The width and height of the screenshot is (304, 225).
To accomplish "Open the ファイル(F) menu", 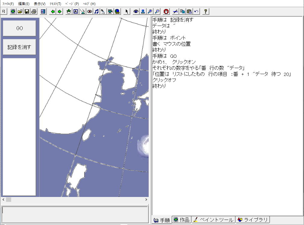I will coord(8,4).
